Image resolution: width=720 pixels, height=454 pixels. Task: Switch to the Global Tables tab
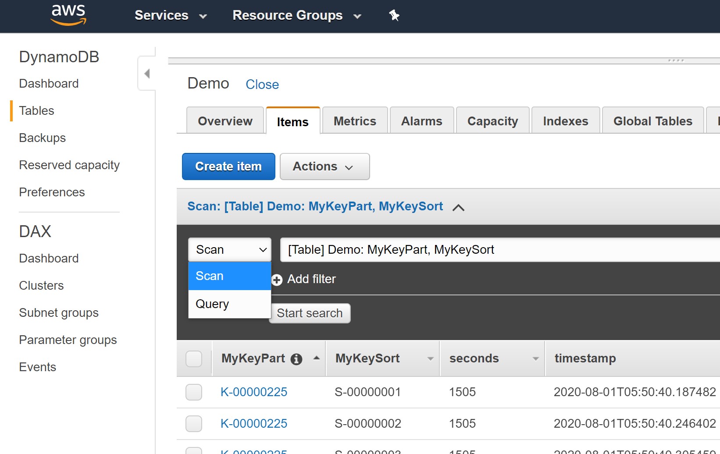[x=652, y=121]
